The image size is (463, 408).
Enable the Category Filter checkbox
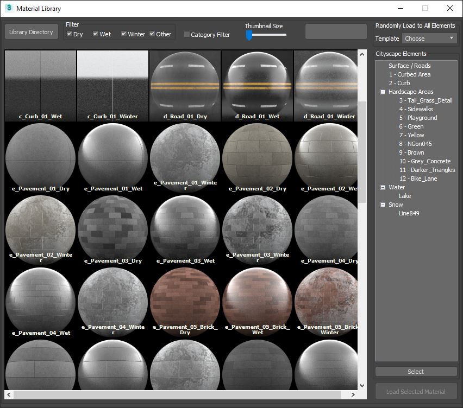187,35
